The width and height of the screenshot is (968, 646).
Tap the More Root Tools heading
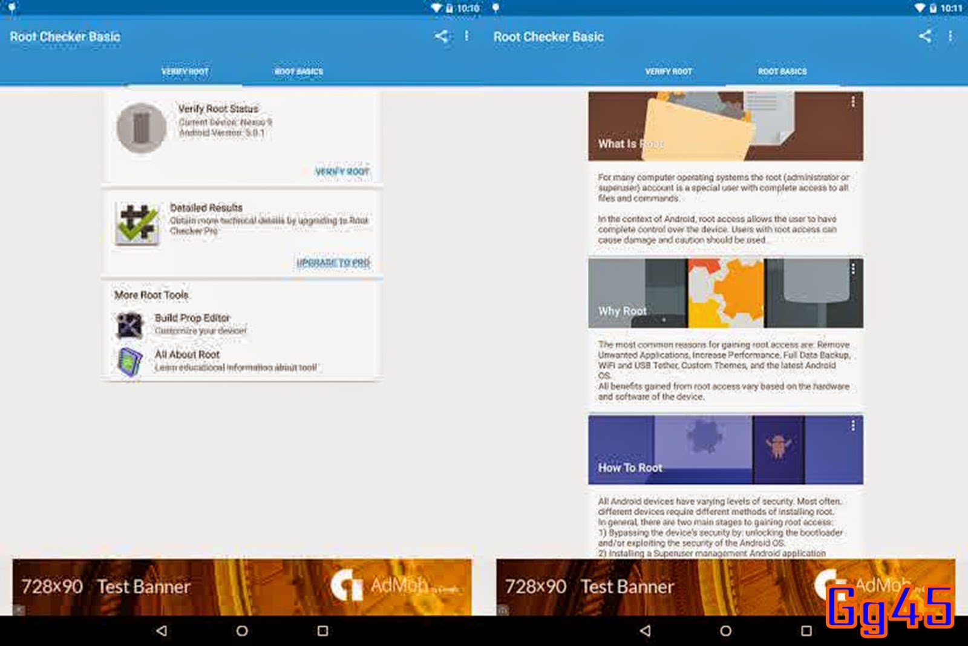tap(152, 295)
